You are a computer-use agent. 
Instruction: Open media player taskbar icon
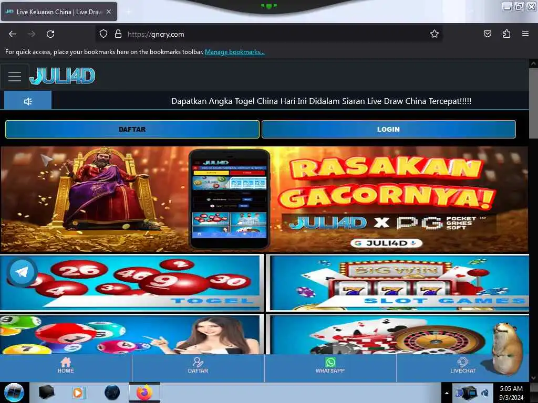pyautogui.click(x=78, y=393)
